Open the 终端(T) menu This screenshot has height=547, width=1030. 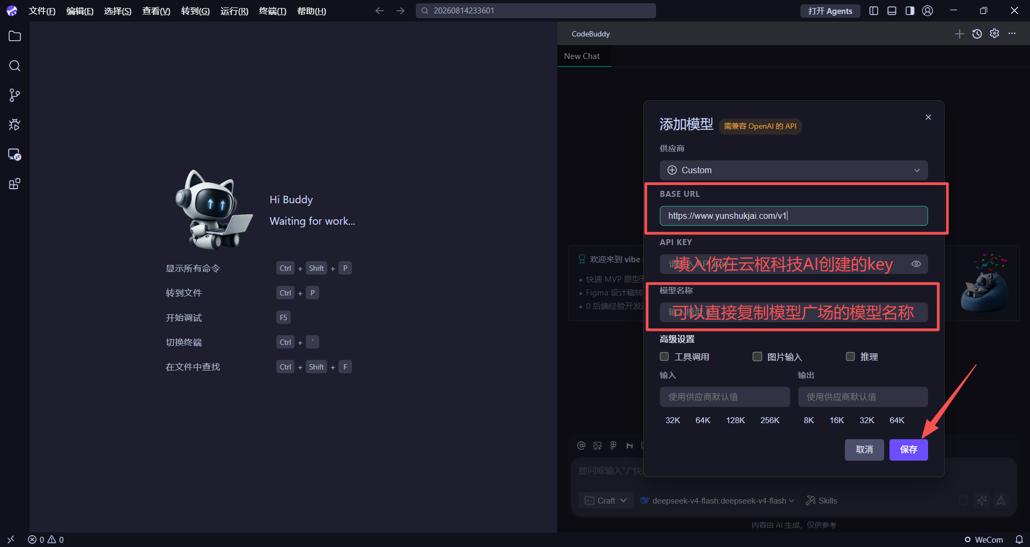tap(273, 11)
